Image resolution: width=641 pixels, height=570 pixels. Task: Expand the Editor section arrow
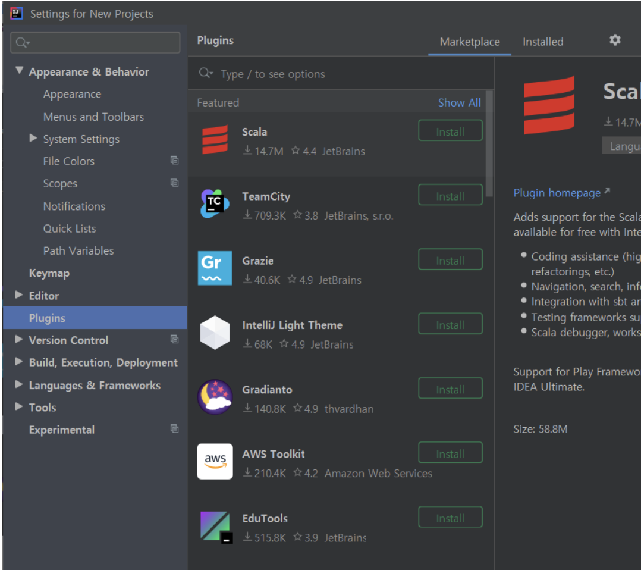tap(19, 295)
